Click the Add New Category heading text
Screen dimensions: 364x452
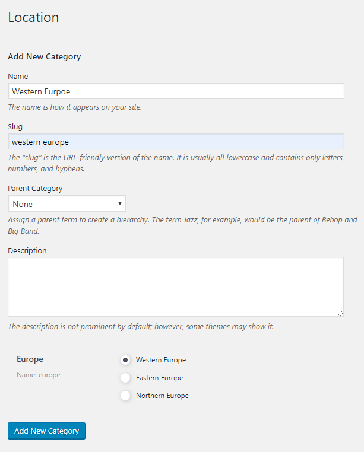[x=44, y=57]
